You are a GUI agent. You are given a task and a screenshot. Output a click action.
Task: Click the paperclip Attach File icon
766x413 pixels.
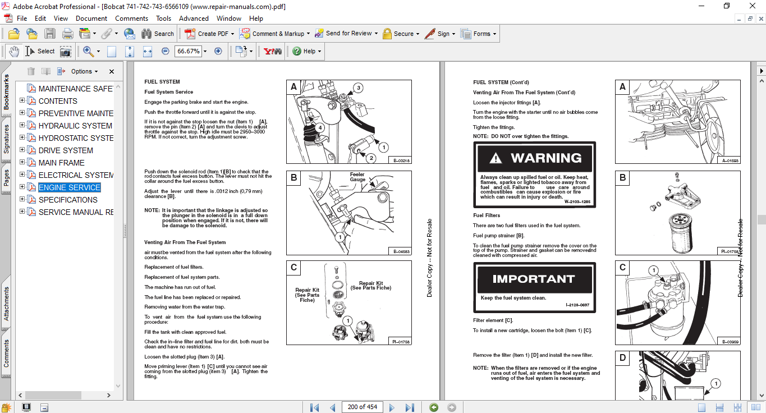[x=107, y=34]
